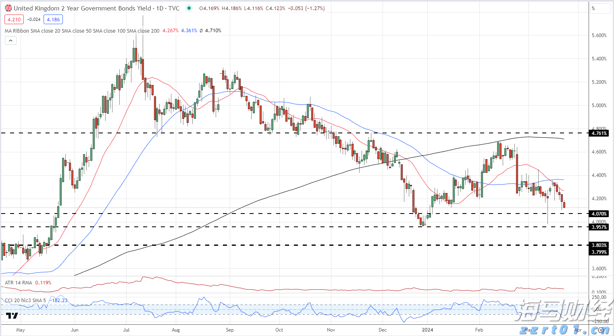Click the Nov label on the time axis

[x=331, y=330]
